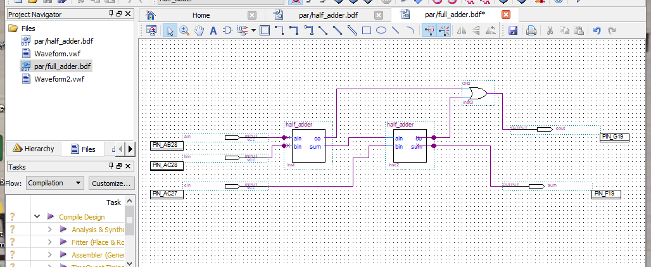The image size is (651, 267).
Task: Pick the Rectangle drawing tool
Action: point(367,30)
